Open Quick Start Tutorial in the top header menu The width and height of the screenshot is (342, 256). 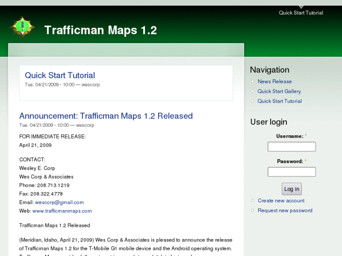coord(301,13)
